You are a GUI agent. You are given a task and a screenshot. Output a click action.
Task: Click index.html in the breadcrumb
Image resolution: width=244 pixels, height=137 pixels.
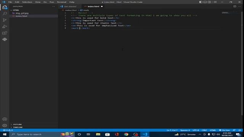71,10
